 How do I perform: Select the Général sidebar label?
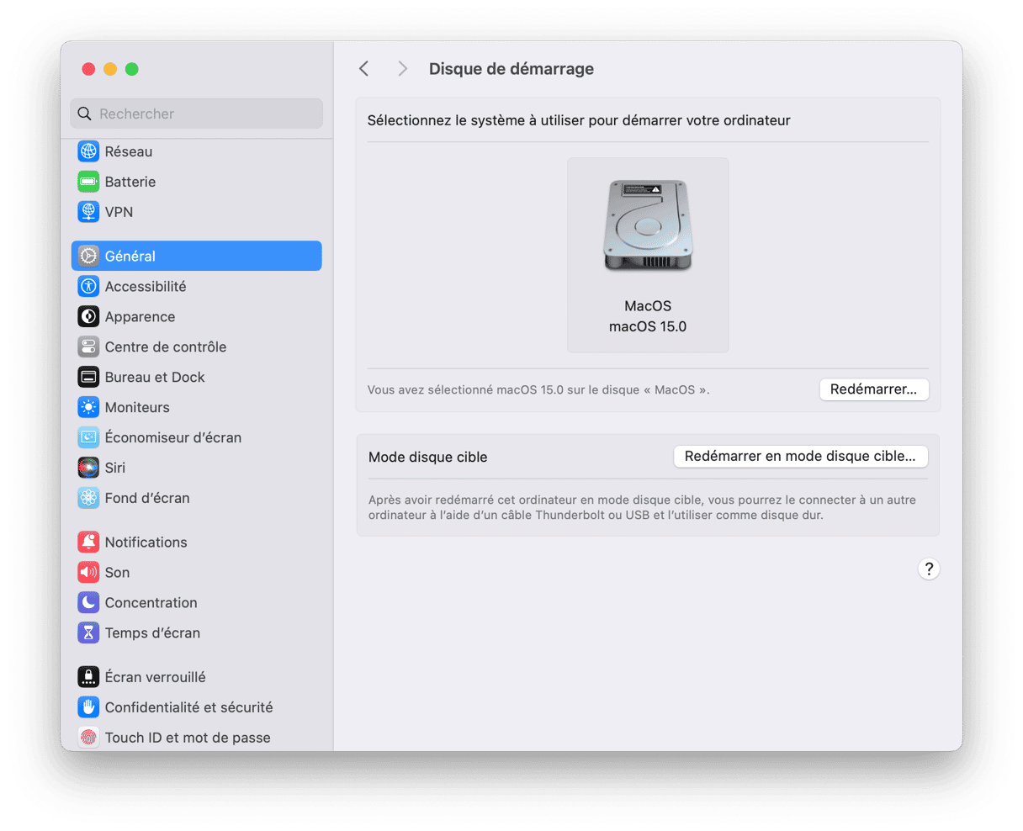click(x=130, y=256)
